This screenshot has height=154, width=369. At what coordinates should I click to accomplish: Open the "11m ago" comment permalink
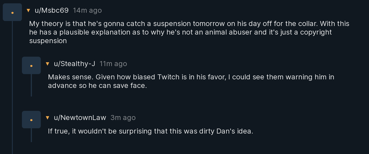point(113,64)
